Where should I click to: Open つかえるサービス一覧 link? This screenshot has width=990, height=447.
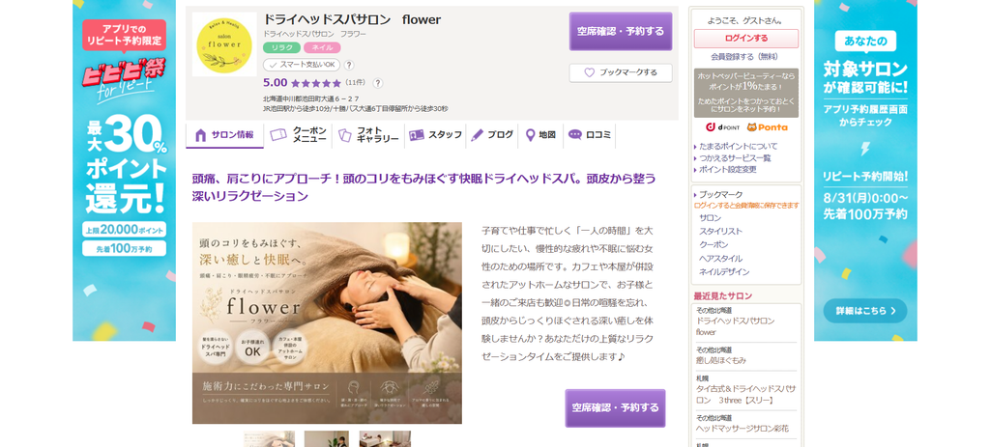[x=735, y=158]
